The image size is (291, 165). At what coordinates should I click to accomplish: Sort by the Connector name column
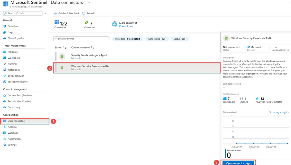pos(82,47)
